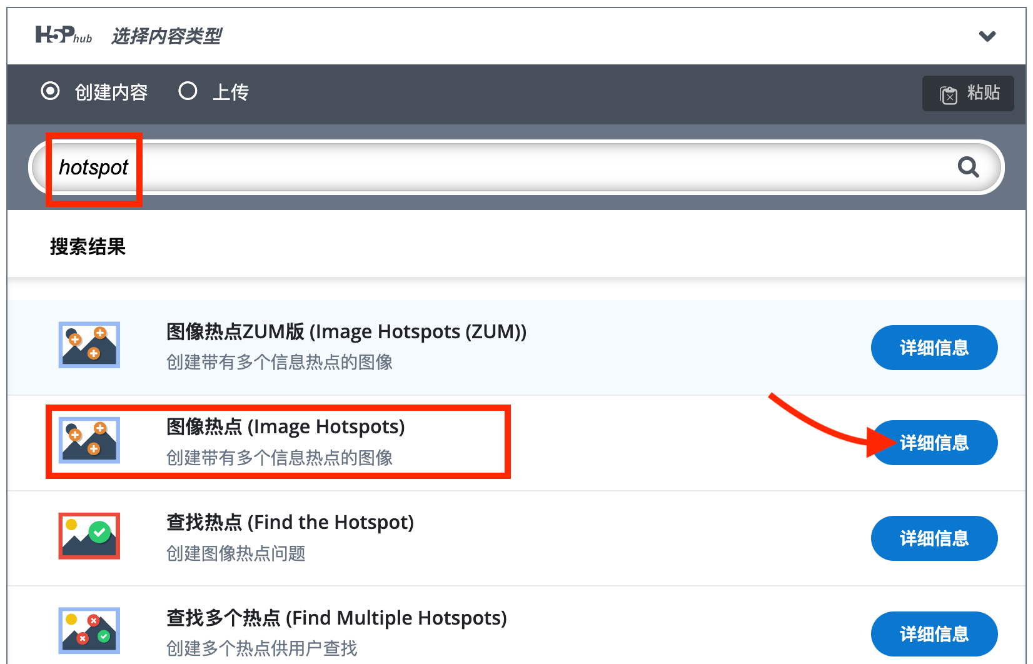The width and height of the screenshot is (1033, 664).
Task: Open the 选择内容类型 header menu
Action: pos(166,36)
